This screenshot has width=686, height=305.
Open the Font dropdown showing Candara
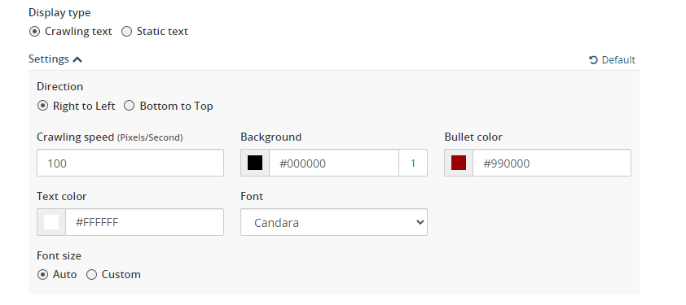pyautogui.click(x=334, y=222)
